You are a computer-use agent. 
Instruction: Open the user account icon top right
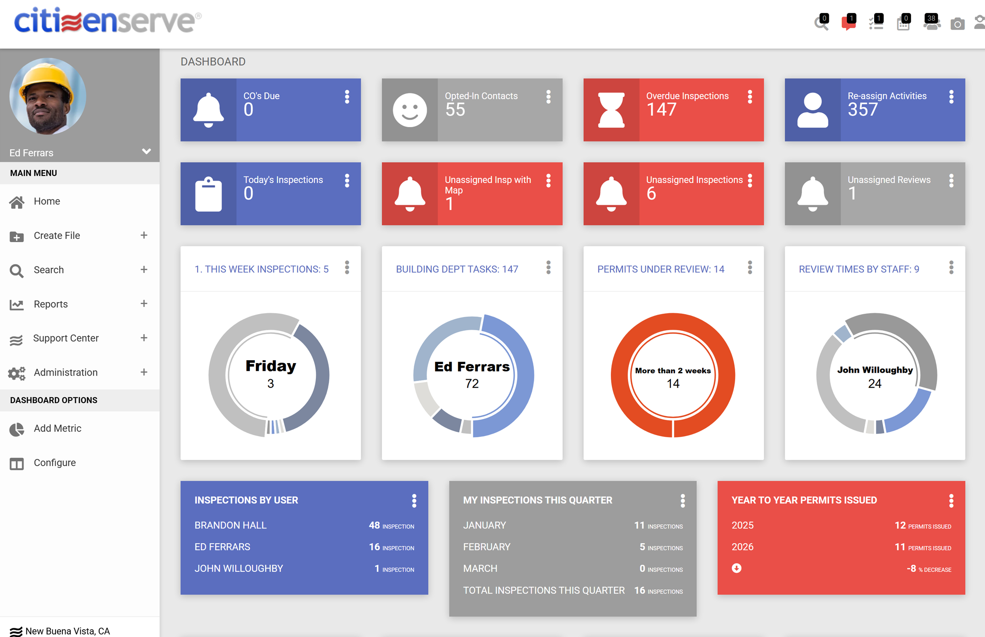pos(979,23)
